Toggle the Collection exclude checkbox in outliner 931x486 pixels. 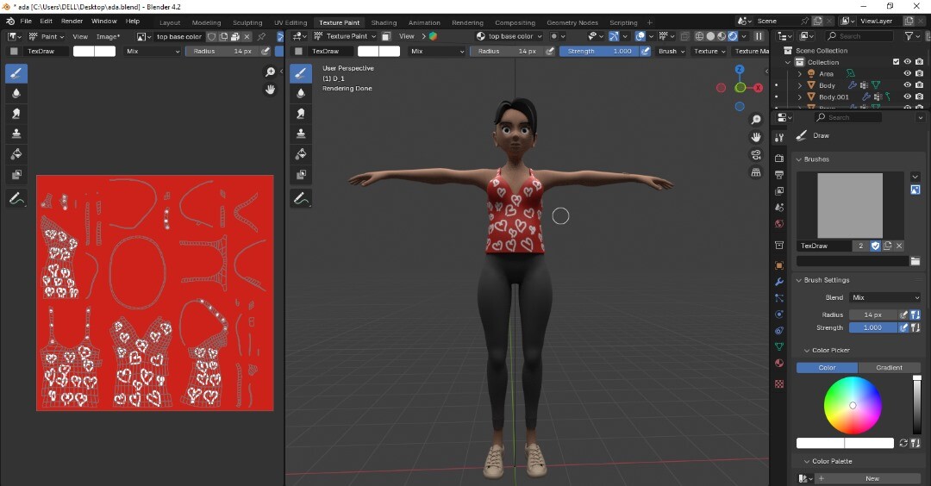pyautogui.click(x=897, y=62)
